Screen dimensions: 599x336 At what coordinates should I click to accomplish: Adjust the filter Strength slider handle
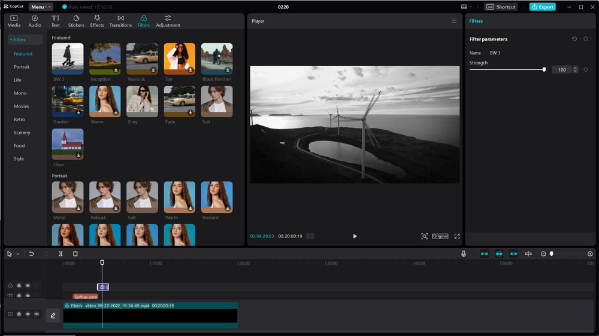click(x=544, y=69)
